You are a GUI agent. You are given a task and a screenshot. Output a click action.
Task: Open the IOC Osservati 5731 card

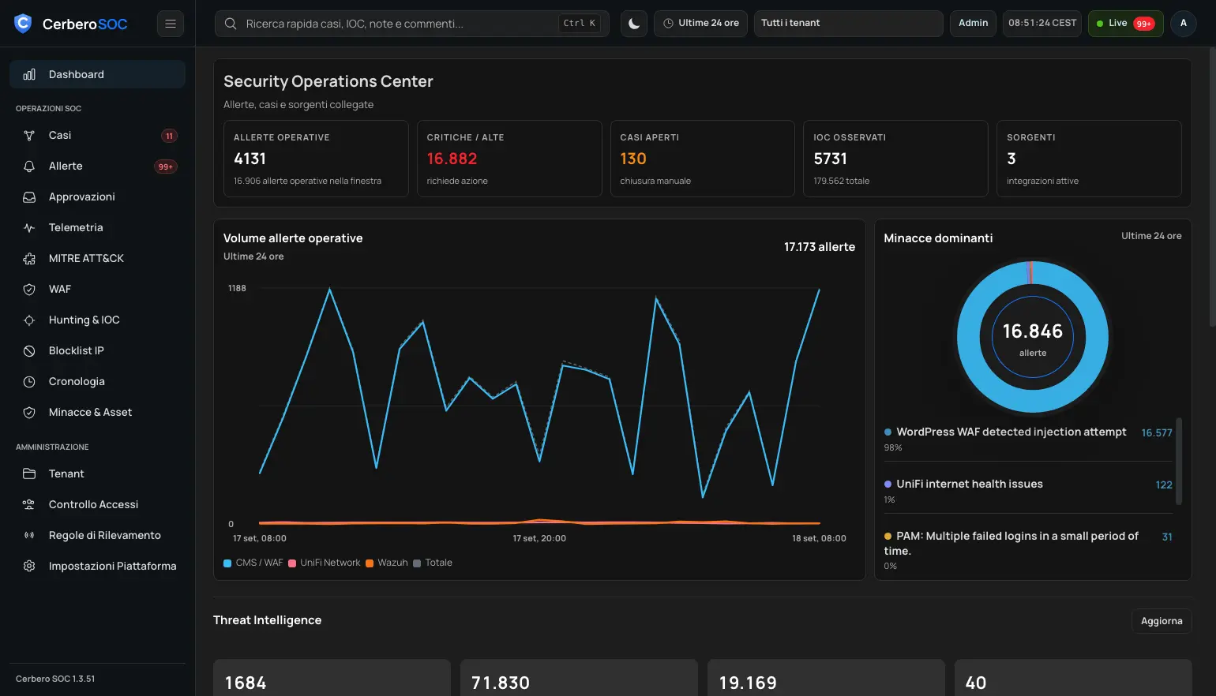click(x=895, y=159)
